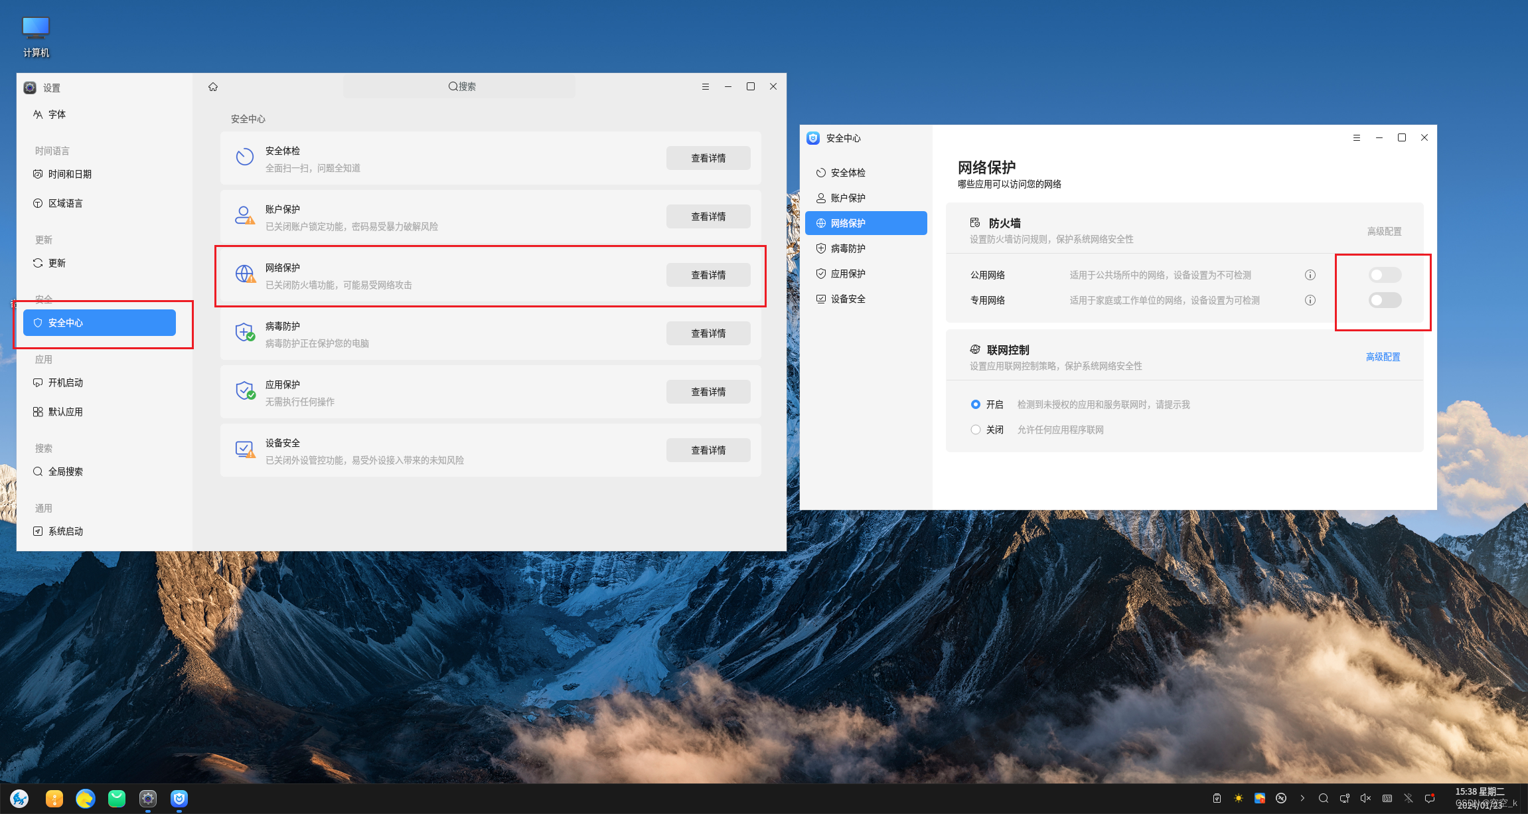Select the 开启 radio for 联网控制
Image resolution: width=1528 pixels, height=814 pixels.
[x=975, y=404]
